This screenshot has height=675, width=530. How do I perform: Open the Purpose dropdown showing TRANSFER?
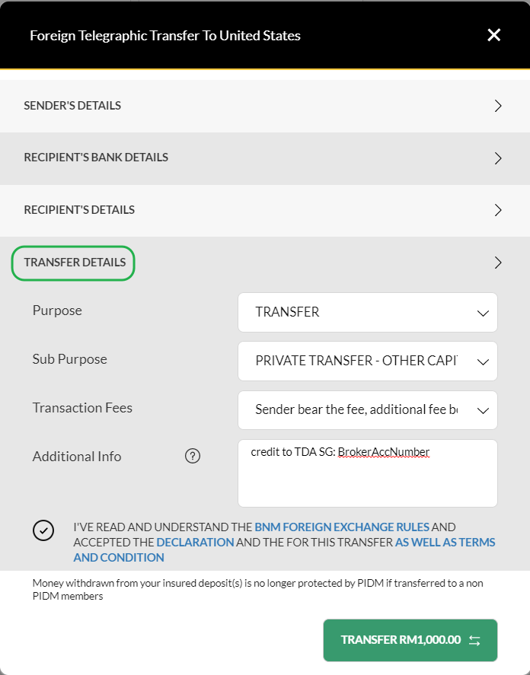coord(368,313)
